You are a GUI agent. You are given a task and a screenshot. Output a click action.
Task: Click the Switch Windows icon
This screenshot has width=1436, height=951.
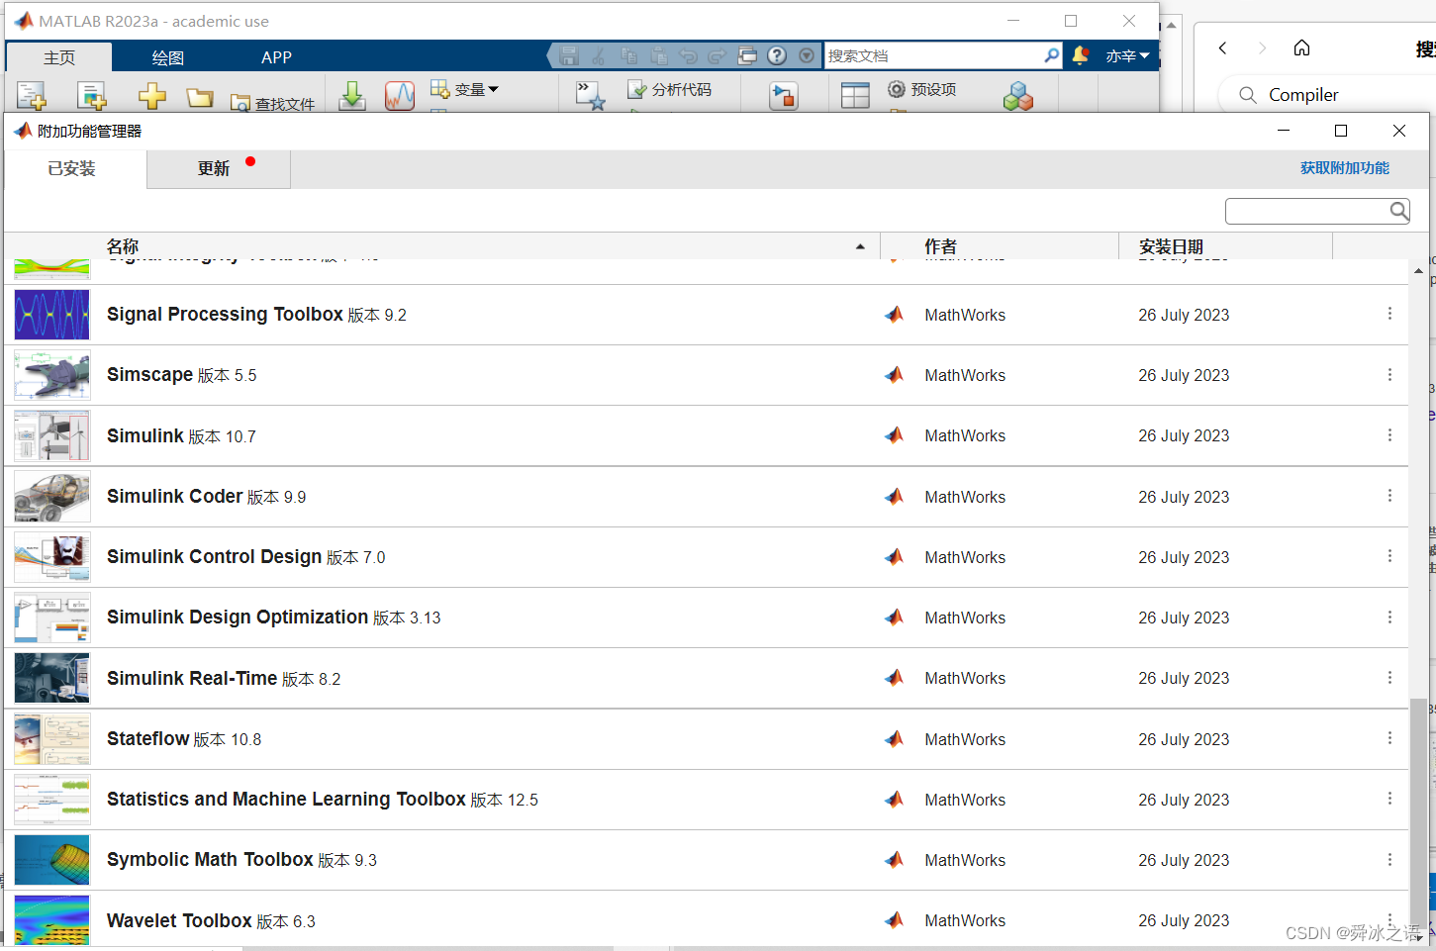[747, 55]
